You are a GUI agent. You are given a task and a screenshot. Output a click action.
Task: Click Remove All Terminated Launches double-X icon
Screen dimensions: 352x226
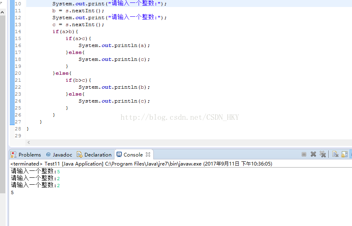[x=323, y=154]
